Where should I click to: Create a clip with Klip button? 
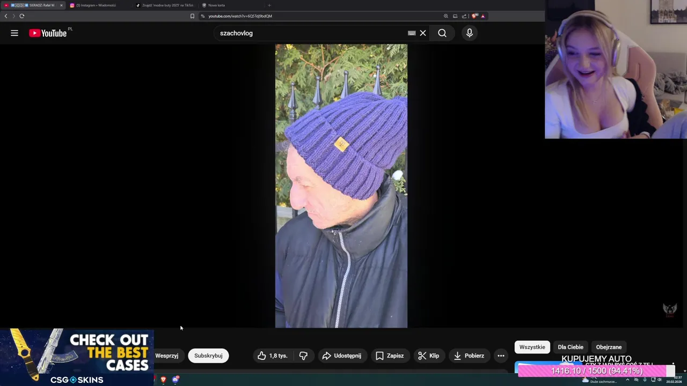tap(429, 355)
